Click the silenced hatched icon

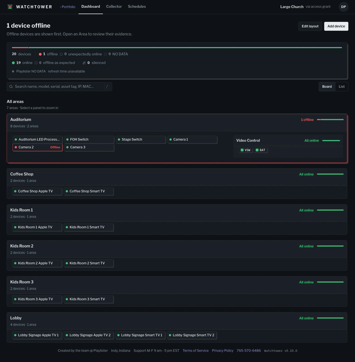pyautogui.click(x=84, y=63)
